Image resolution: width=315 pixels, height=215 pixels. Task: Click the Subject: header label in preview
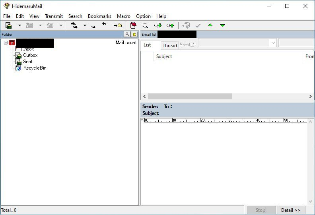click(151, 113)
